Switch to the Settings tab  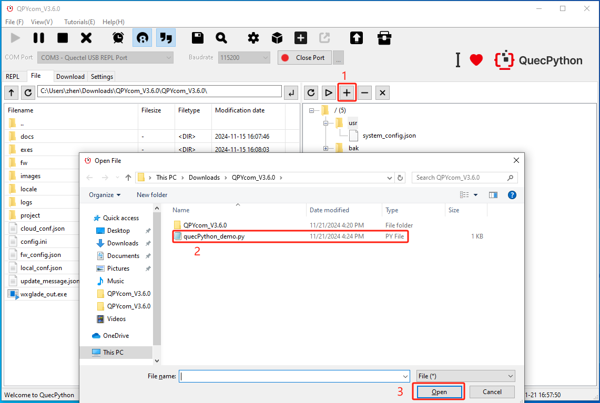pos(102,77)
